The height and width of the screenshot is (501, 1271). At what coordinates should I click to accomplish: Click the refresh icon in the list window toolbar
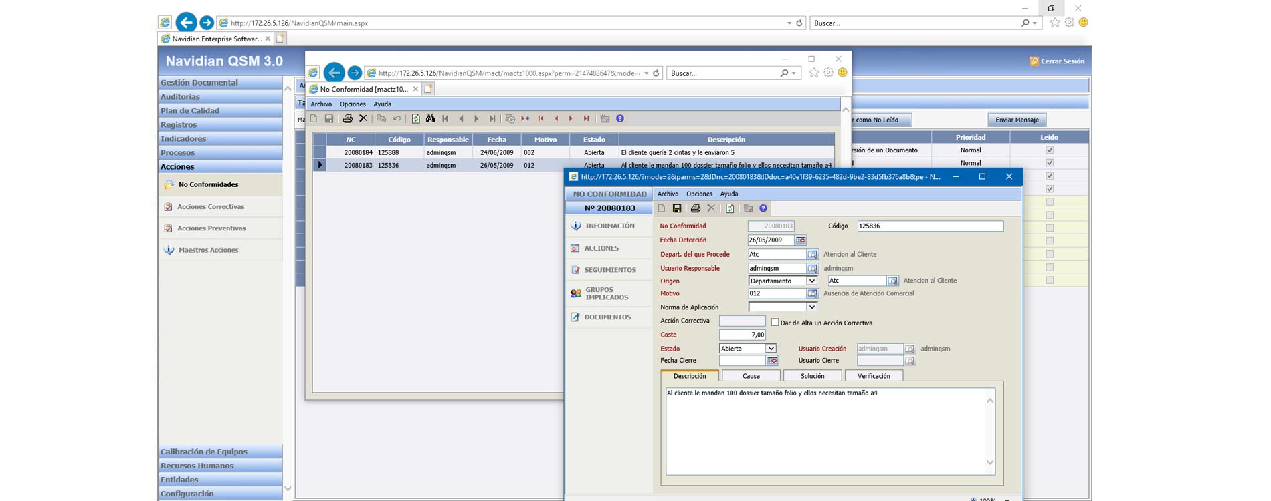[415, 119]
